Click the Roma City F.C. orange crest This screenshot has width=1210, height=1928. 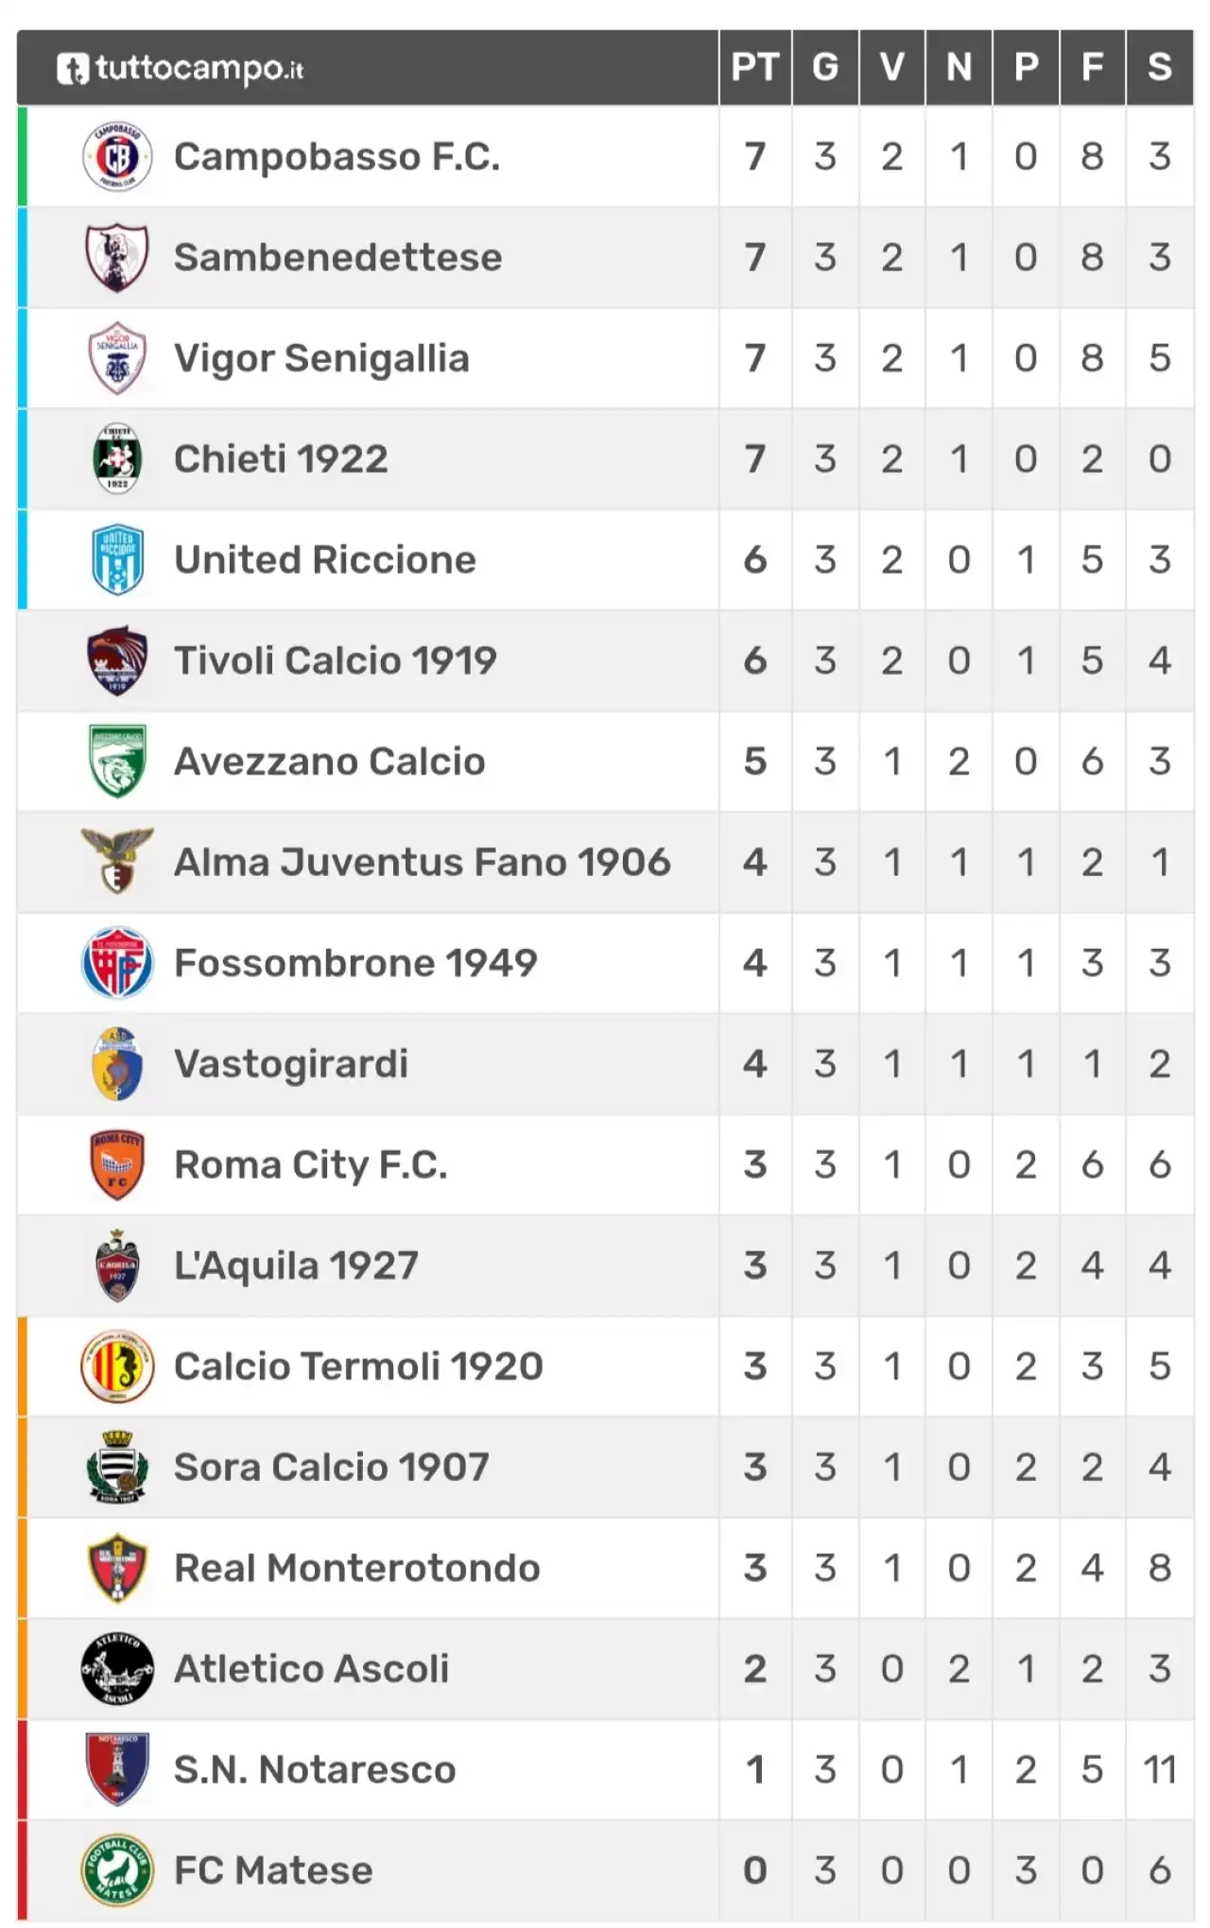click(x=117, y=1165)
